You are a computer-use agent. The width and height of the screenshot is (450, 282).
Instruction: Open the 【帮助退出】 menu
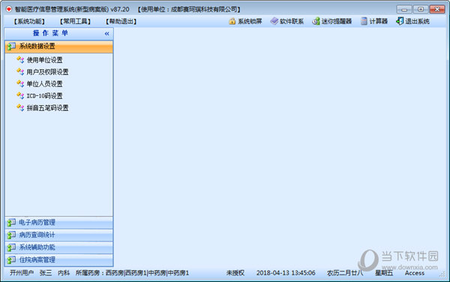tap(121, 21)
